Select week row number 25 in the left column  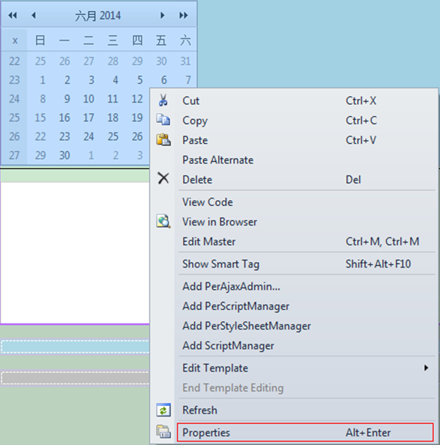click(x=14, y=118)
